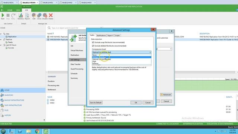Choose Extreme compression level
238x134 pixels.
122,63
